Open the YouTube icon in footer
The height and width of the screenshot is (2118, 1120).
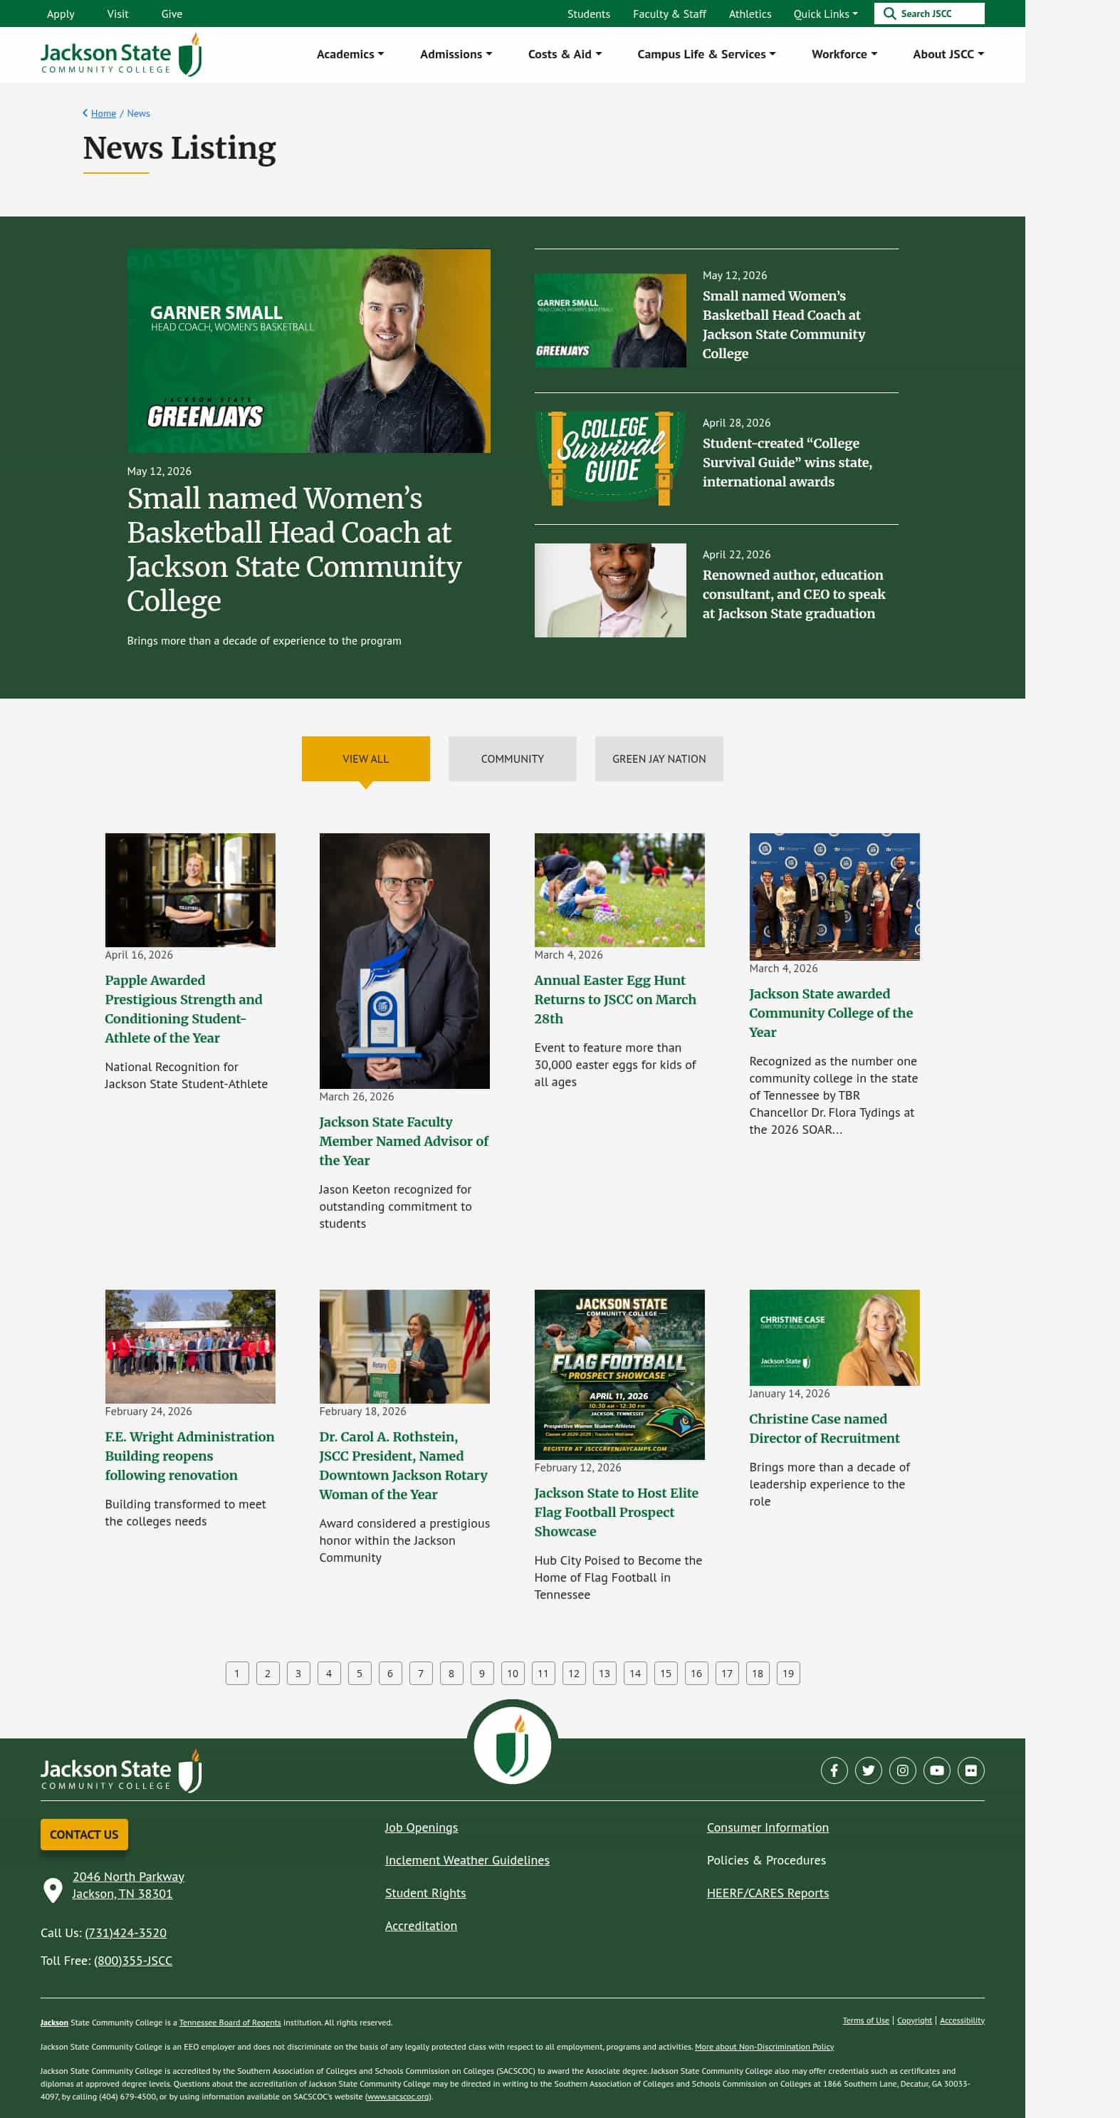936,1770
